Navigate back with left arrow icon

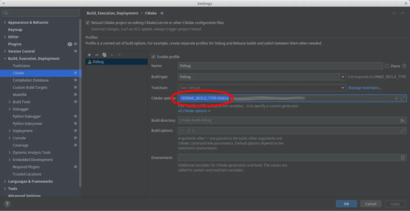pyautogui.click(x=394, y=13)
